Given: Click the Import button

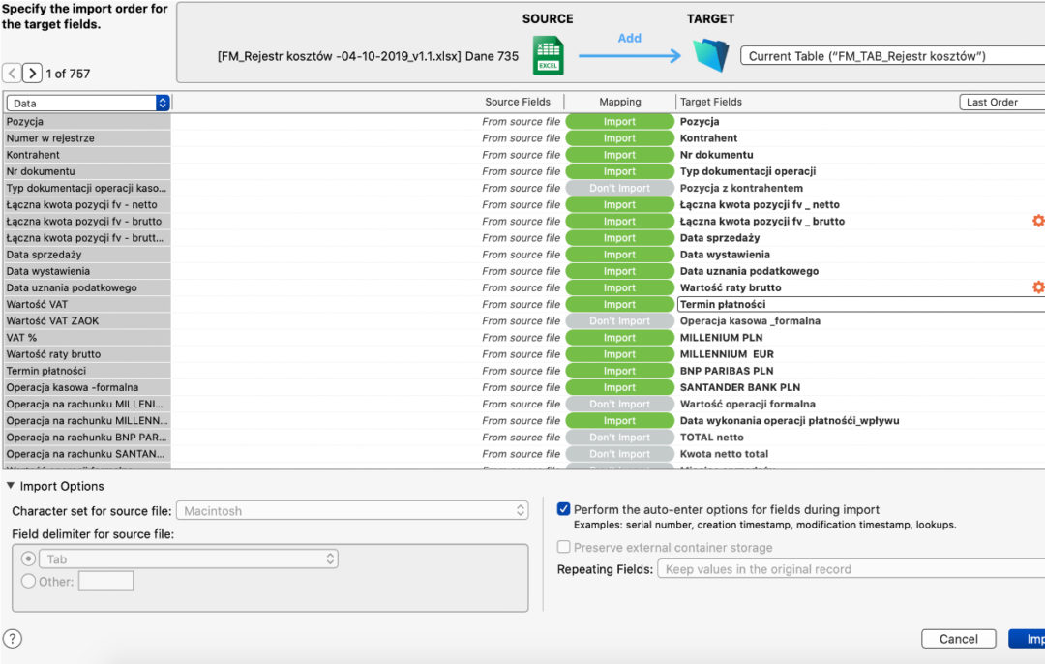Looking at the screenshot, I should [x=1027, y=639].
